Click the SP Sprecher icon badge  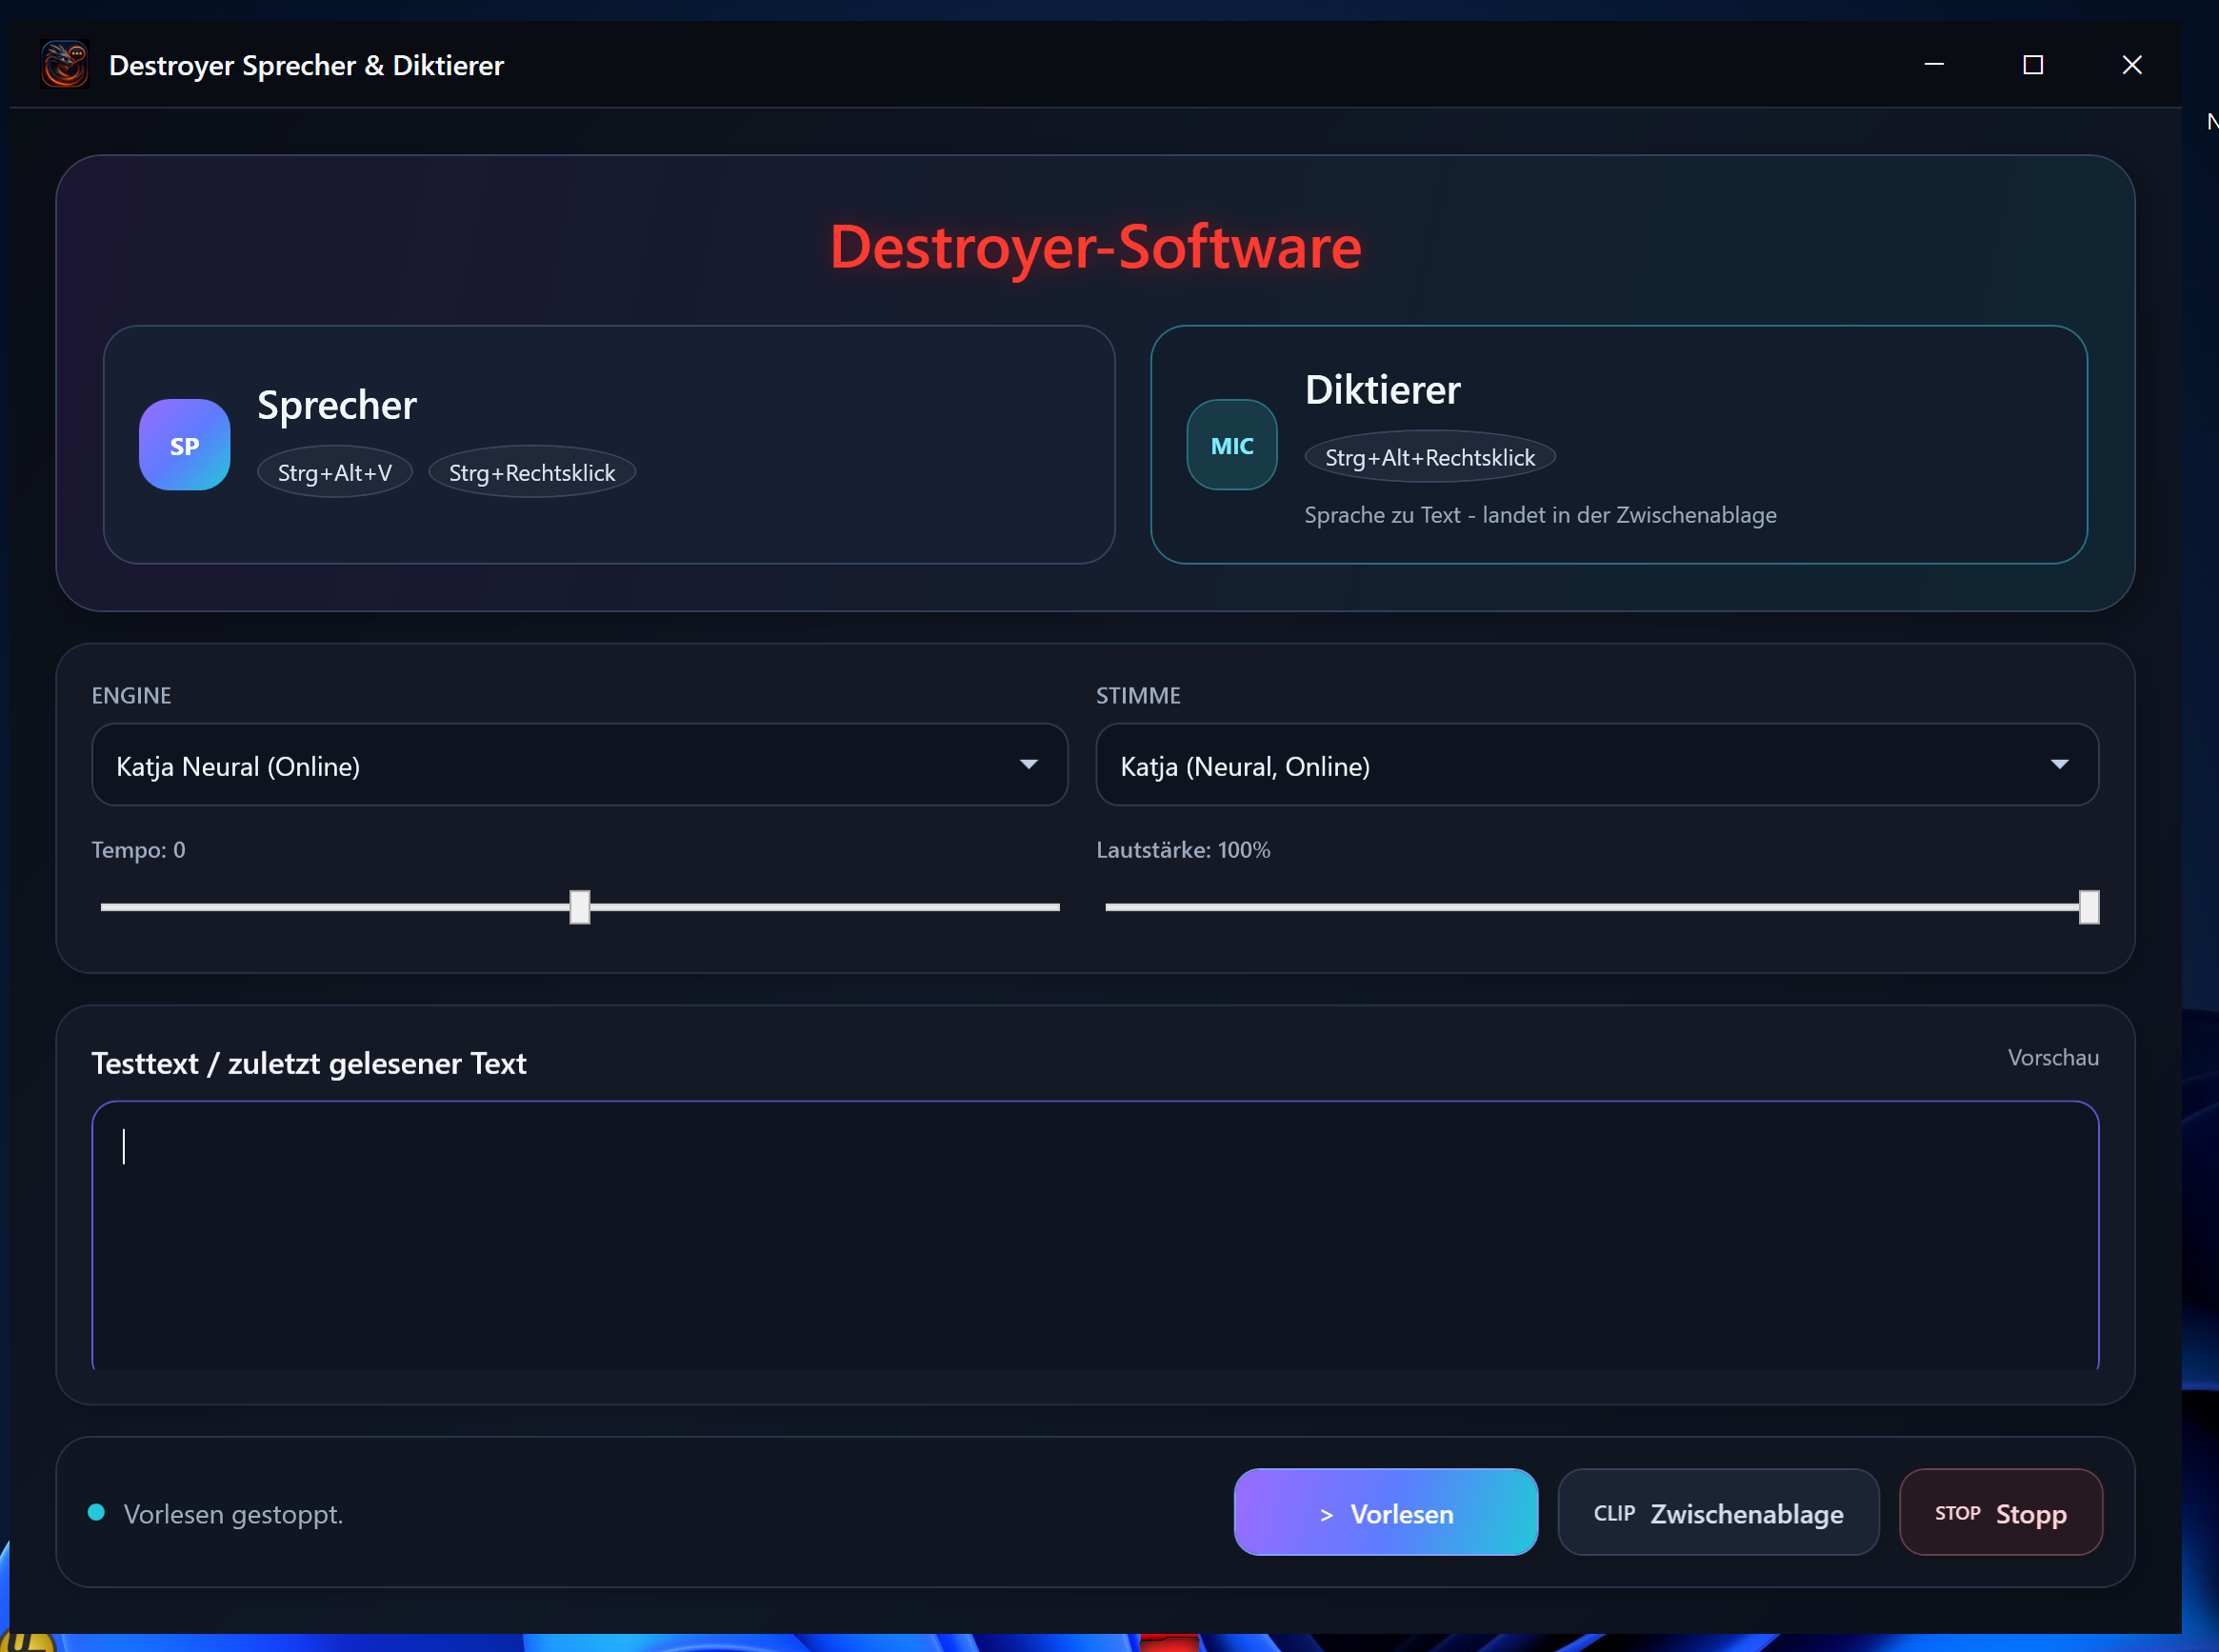(184, 445)
